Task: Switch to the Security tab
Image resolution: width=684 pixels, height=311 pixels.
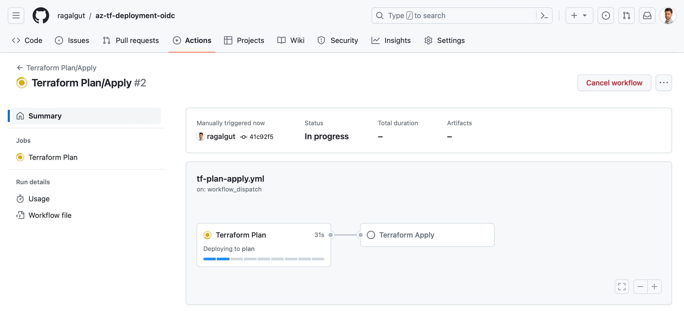Action: point(338,40)
